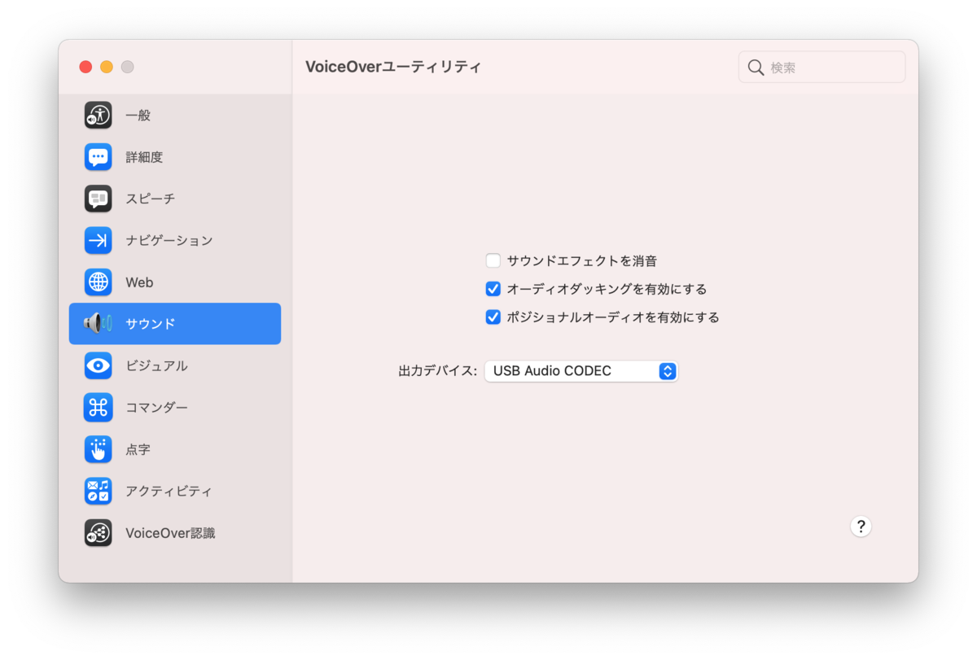Select the 一般 (General) category icon
This screenshot has width=977, height=660.
[x=98, y=115]
